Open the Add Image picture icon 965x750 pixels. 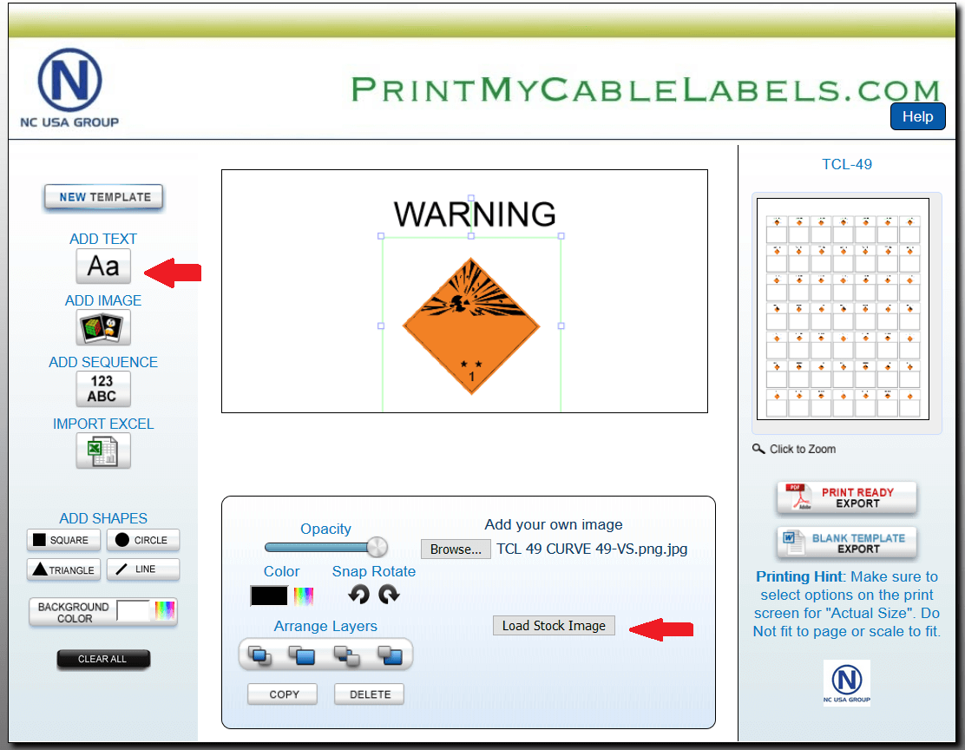click(x=103, y=328)
